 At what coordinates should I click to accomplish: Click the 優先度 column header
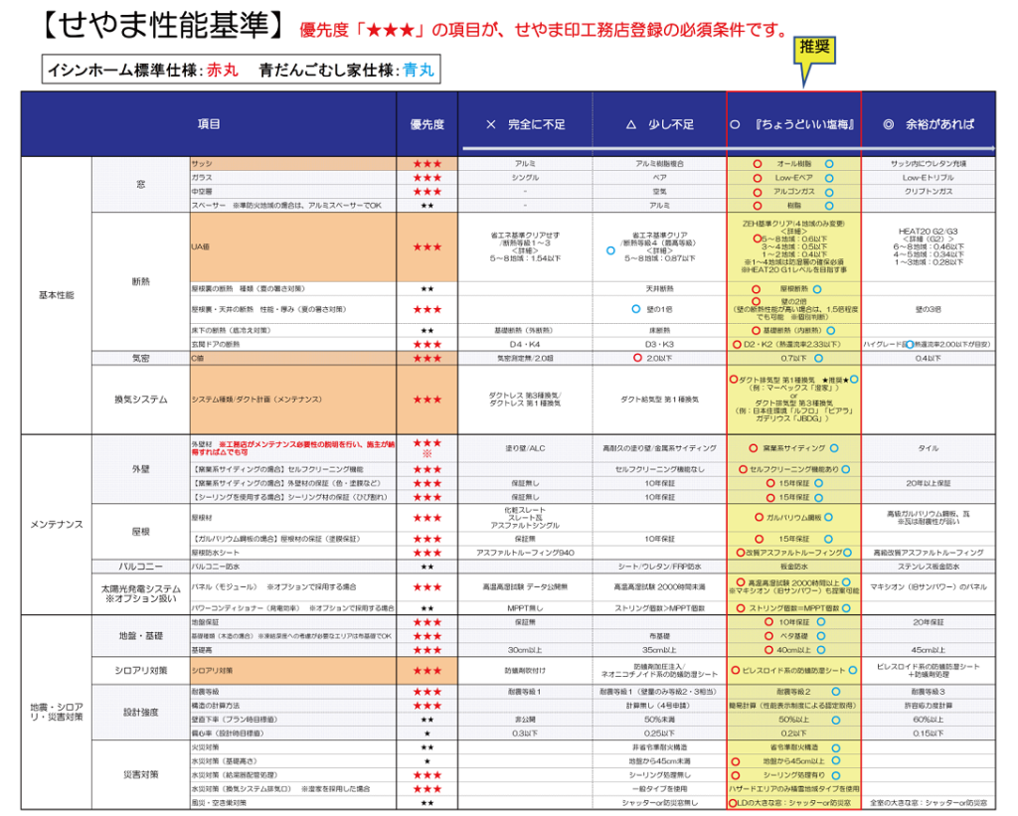pyautogui.click(x=426, y=125)
